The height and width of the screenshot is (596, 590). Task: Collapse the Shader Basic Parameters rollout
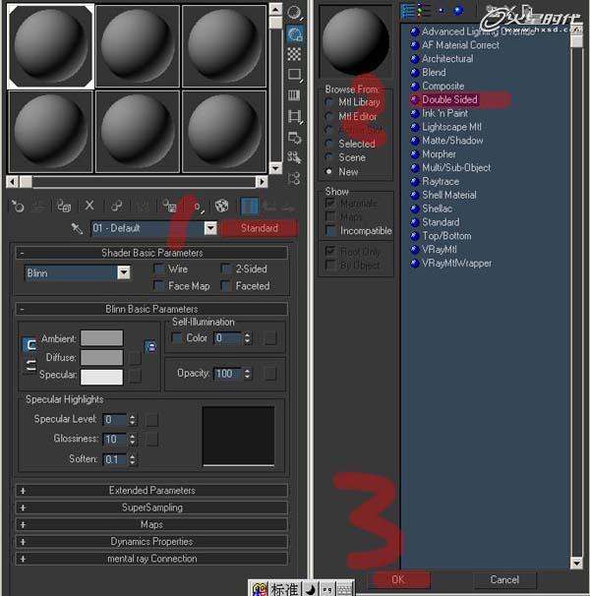click(x=151, y=253)
